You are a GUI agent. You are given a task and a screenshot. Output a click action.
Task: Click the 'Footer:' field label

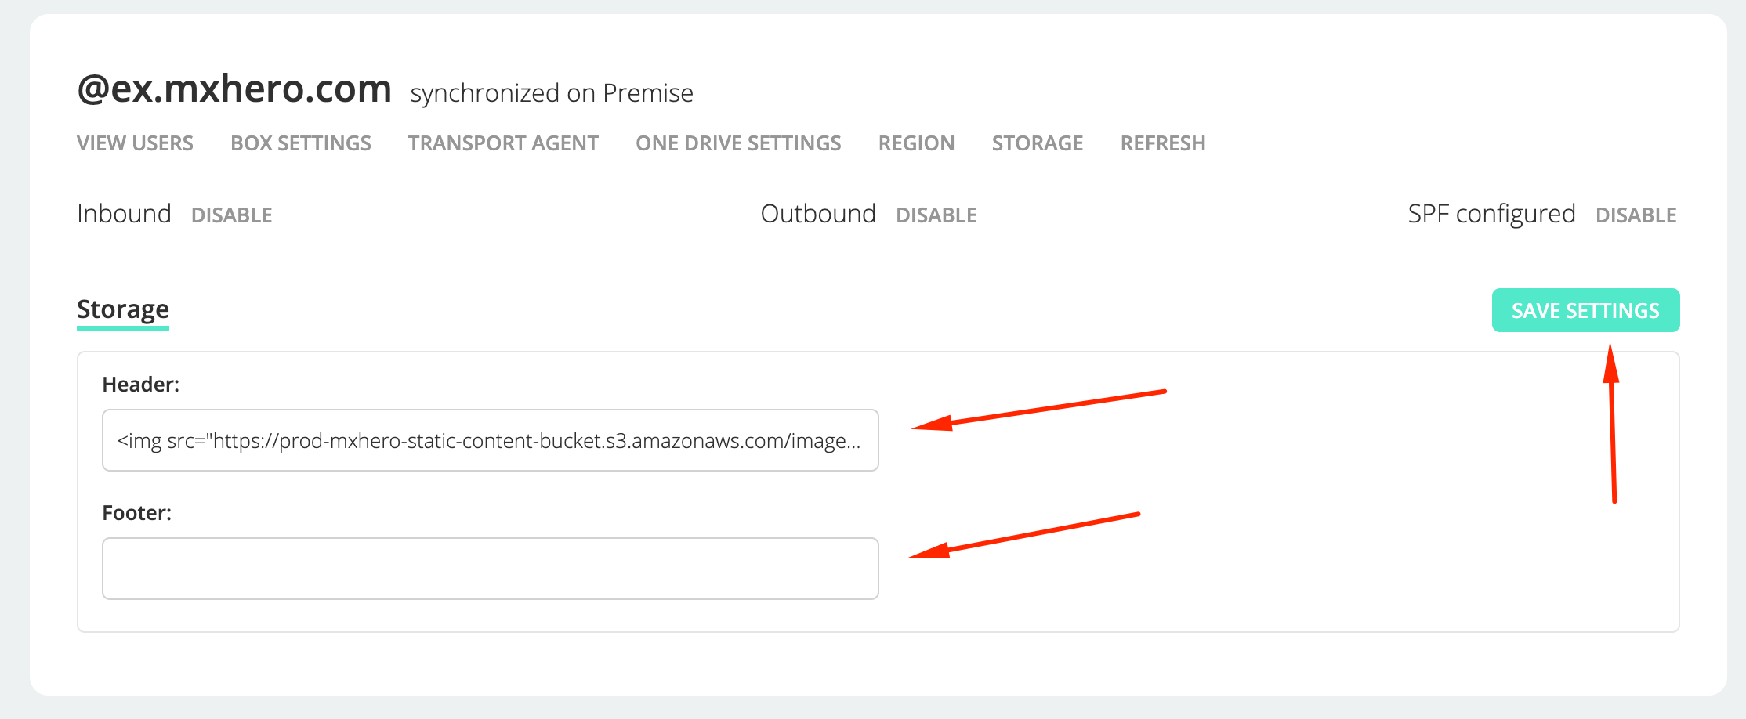tap(137, 513)
